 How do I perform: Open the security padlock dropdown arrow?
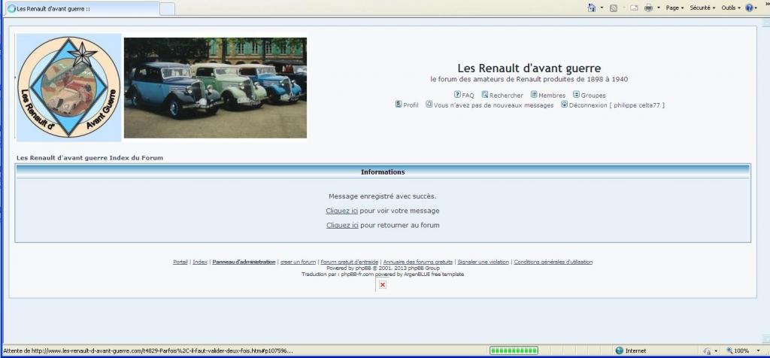point(716,350)
